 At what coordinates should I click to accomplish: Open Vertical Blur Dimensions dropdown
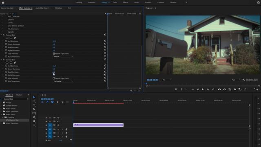(63, 56)
